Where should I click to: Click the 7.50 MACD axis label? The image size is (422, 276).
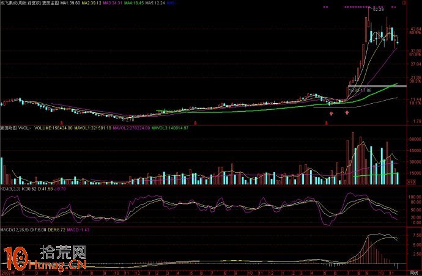click(417, 235)
